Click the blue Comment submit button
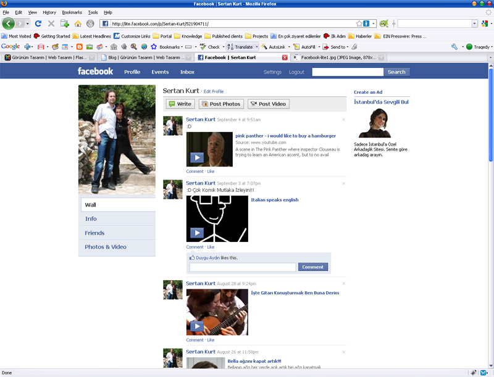Image resolution: width=494 pixels, height=377 pixels. (313, 267)
